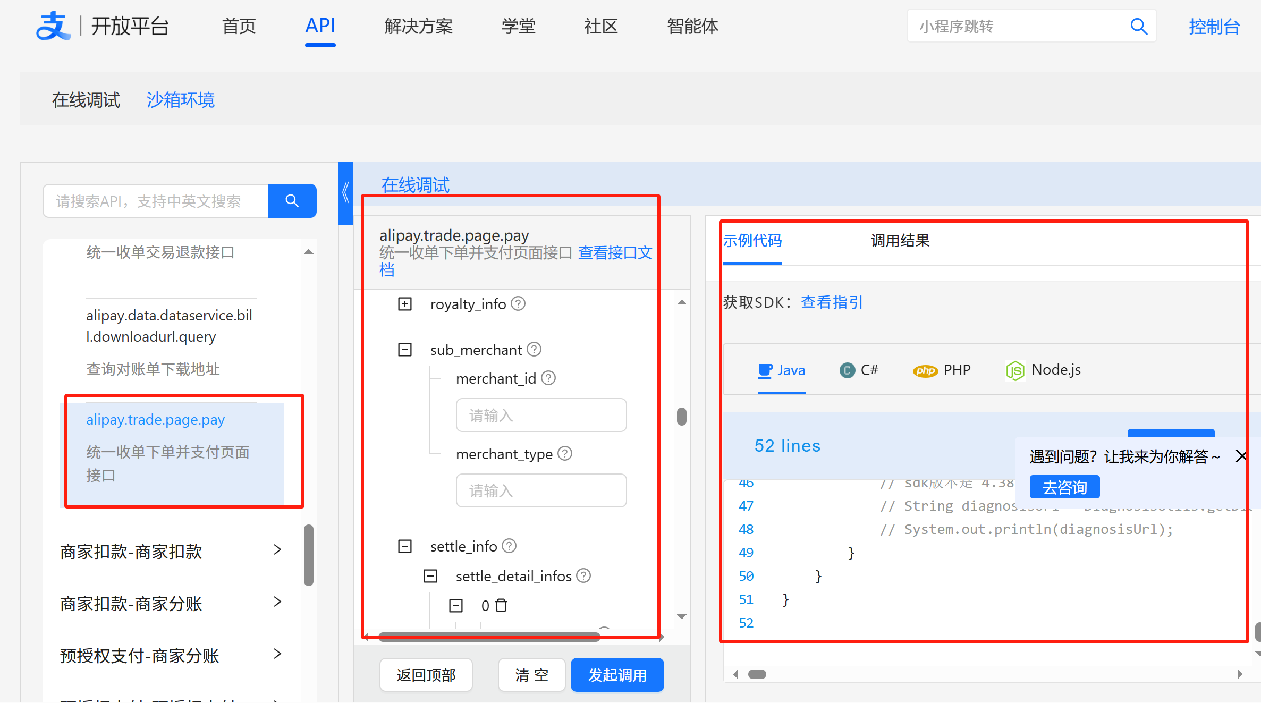This screenshot has height=703, width=1261.
Task: Click the top search magnifier icon
Action: click(1138, 26)
